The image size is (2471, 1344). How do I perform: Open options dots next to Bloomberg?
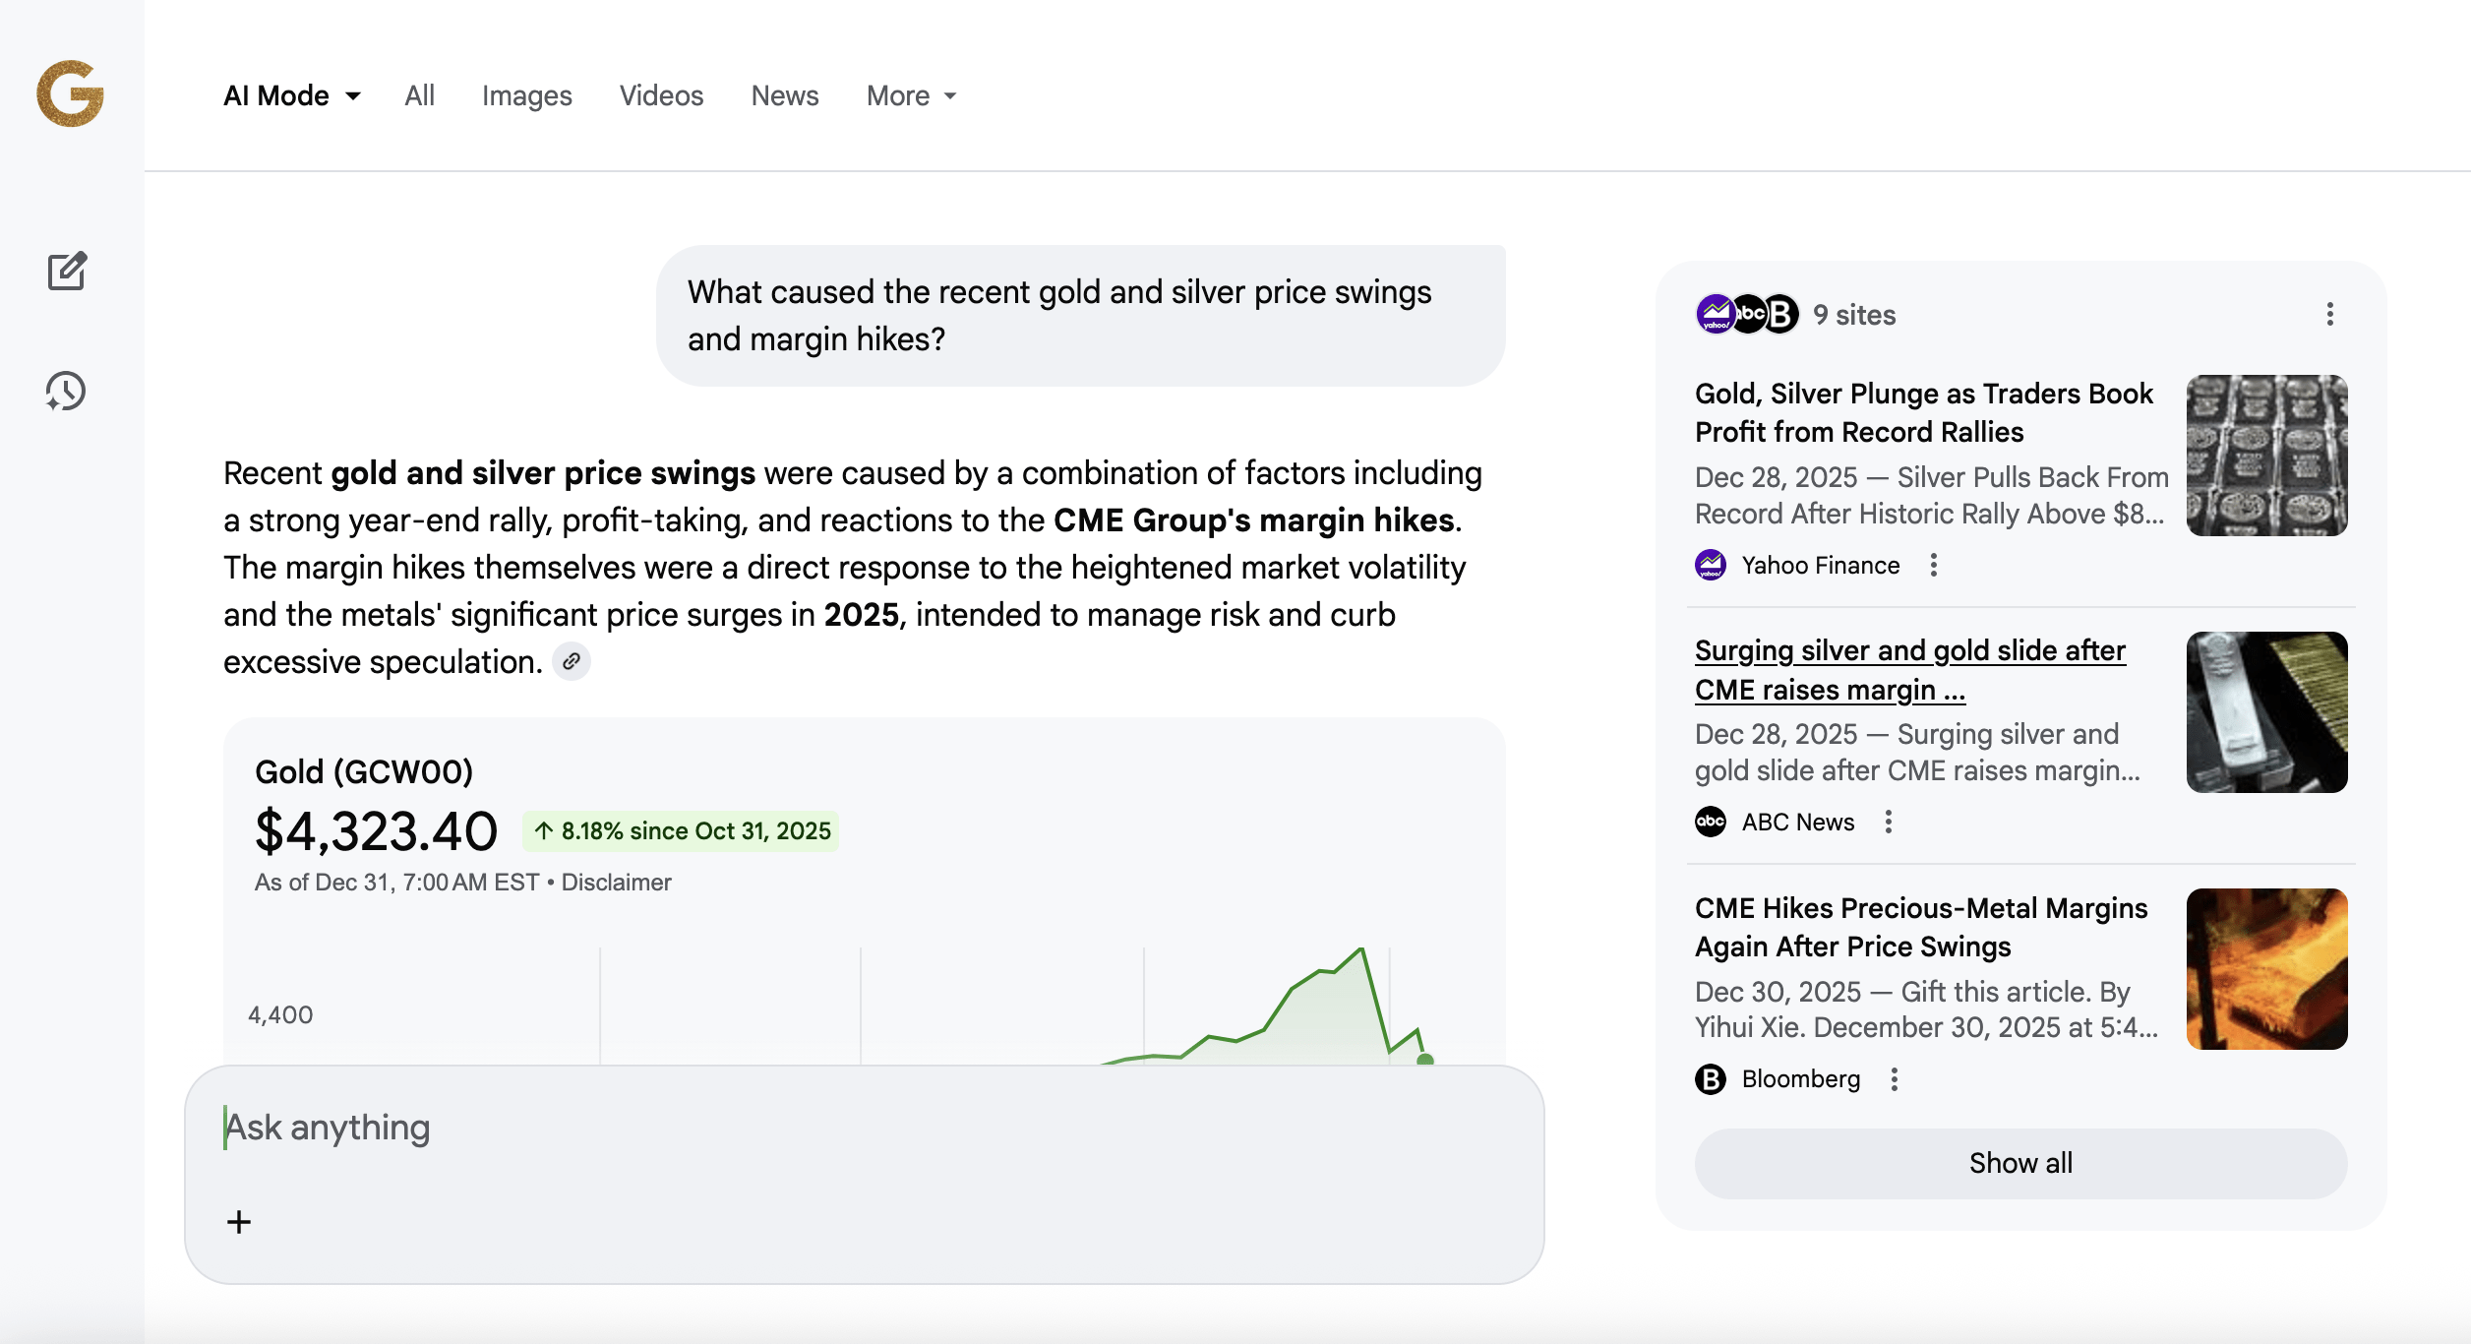[1895, 1079]
